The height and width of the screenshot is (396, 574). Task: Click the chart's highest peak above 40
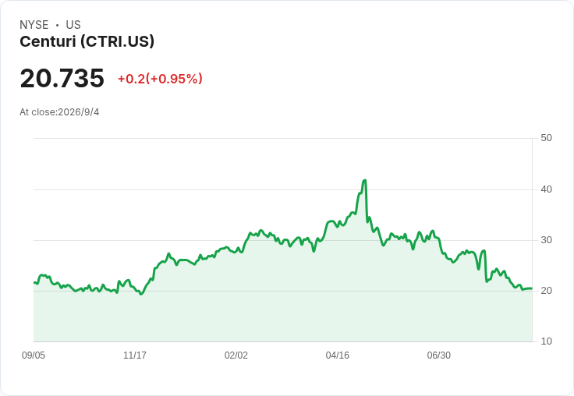pos(365,180)
